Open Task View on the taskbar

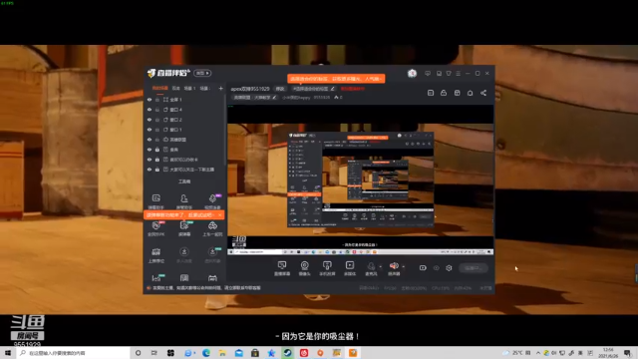[x=154, y=353]
